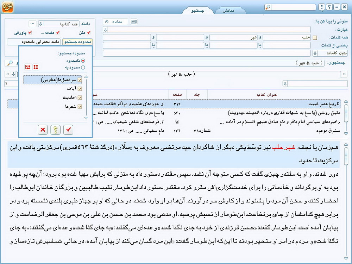
Task: Click the down arrow of the text pane scrollbar
Action: pyautogui.click(x=346, y=258)
